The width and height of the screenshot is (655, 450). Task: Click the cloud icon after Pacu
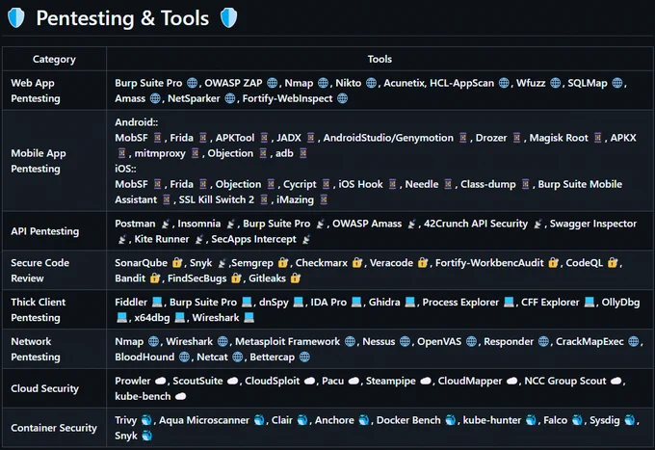click(354, 381)
